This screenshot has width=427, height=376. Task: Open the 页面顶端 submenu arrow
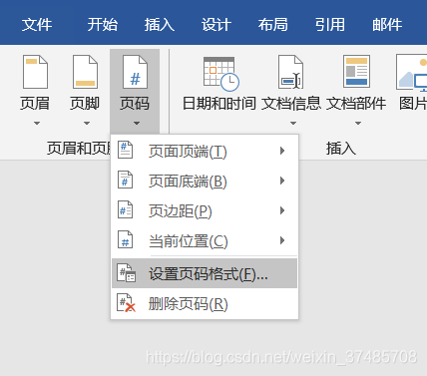(282, 151)
